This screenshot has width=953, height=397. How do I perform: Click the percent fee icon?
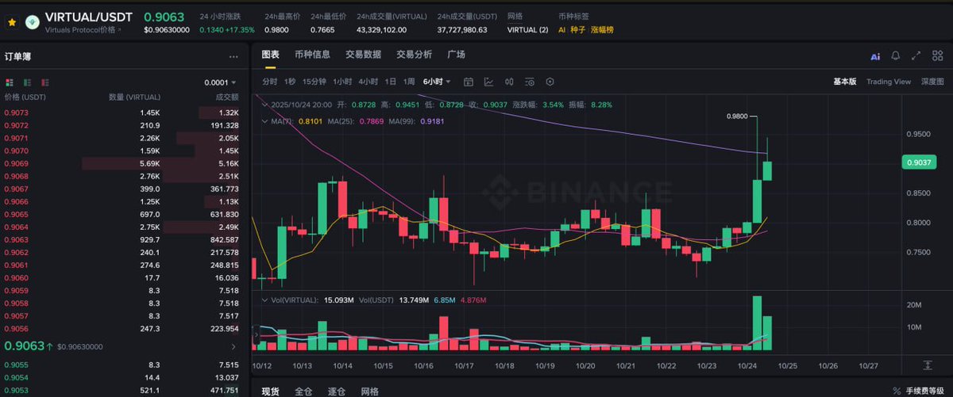(x=897, y=391)
